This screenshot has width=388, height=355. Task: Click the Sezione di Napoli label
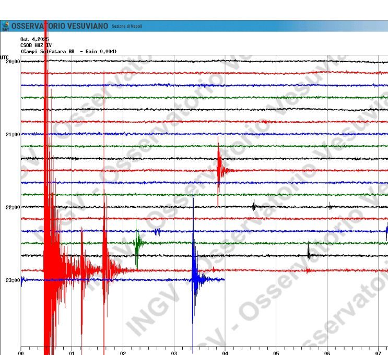tap(126, 27)
